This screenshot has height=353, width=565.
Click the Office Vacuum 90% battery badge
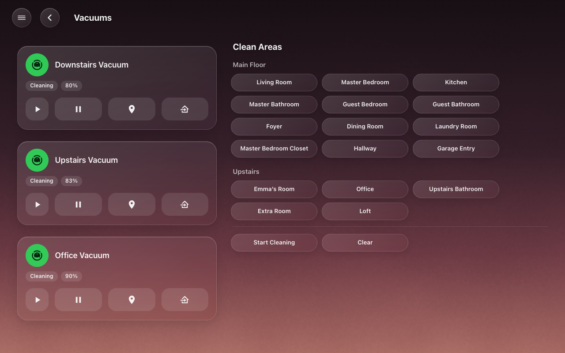pos(72,276)
